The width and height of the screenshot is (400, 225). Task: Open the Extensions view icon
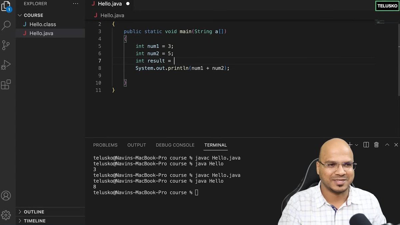point(6,84)
